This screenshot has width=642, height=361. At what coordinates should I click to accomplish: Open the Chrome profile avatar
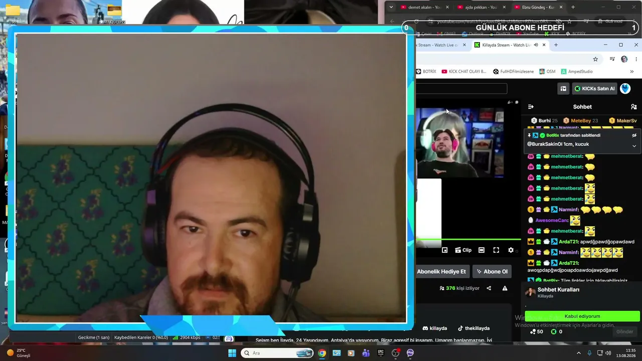pyautogui.click(x=624, y=59)
